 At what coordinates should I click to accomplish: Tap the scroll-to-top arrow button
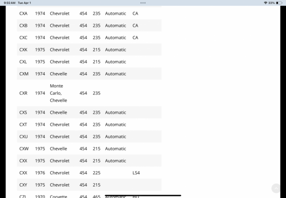[276, 189]
